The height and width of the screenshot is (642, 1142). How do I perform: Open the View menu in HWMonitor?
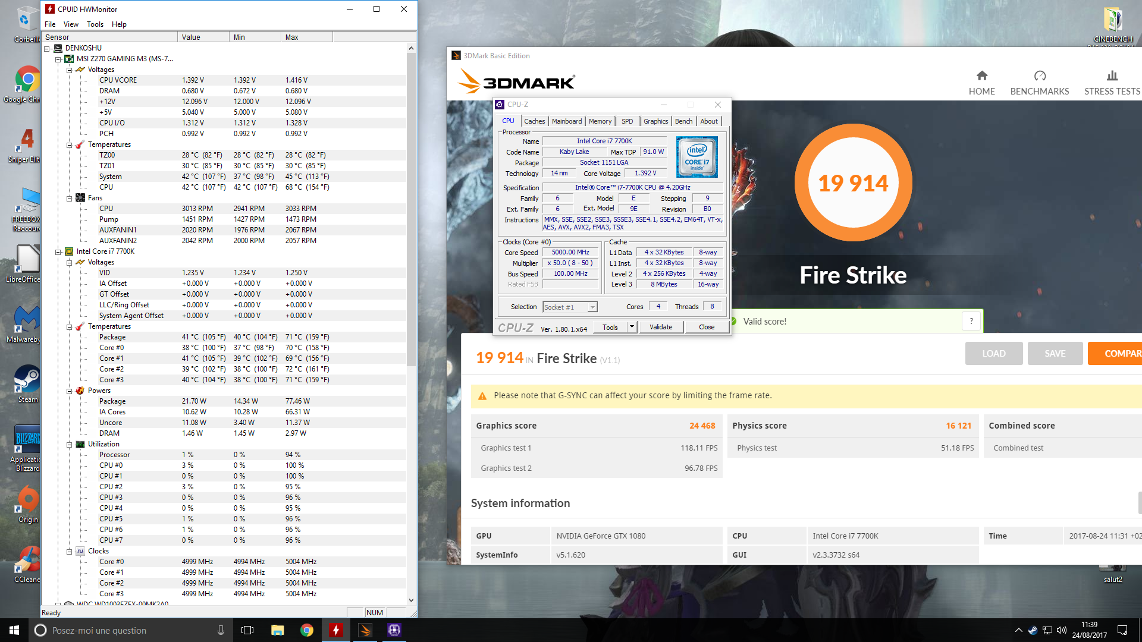point(71,24)
